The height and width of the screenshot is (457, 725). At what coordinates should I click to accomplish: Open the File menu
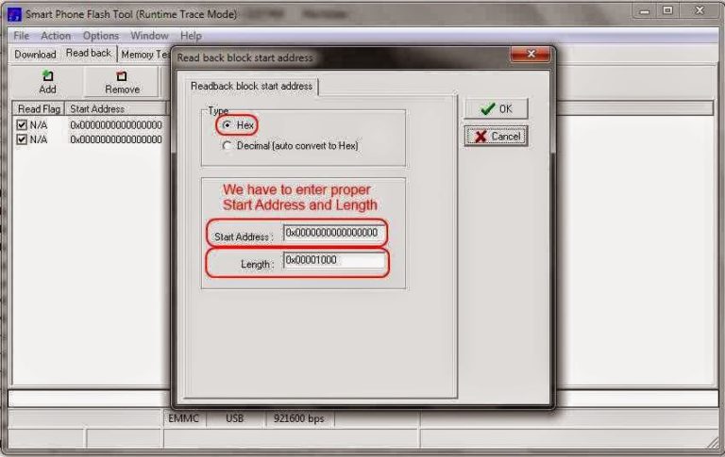[x=22, y=36]
